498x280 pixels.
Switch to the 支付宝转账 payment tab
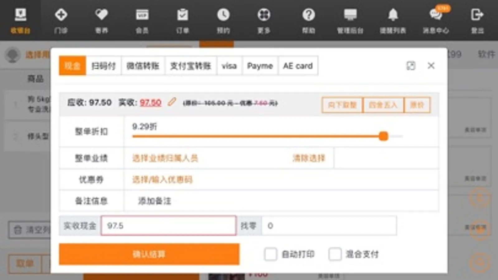191,66
